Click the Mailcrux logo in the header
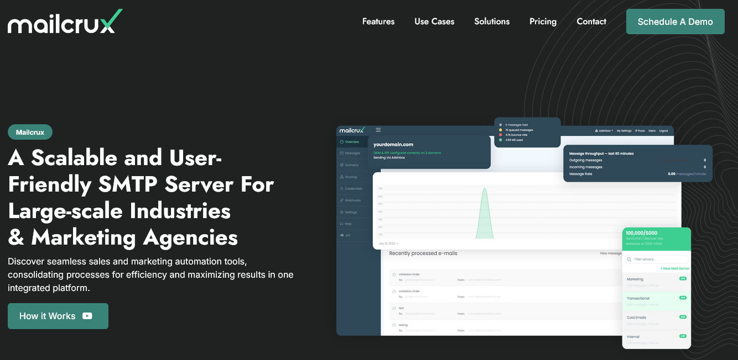 point(65,22)
